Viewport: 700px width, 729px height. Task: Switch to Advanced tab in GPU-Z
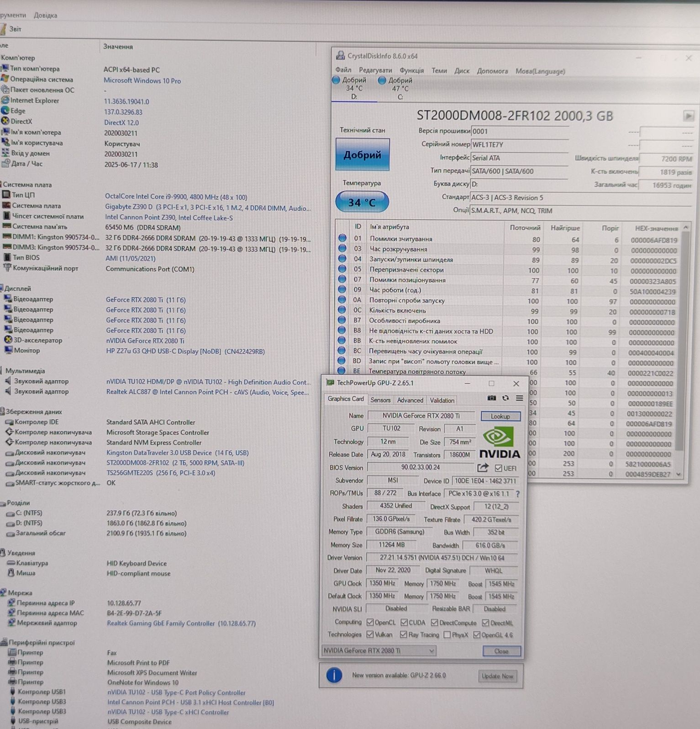pos(410,400)
